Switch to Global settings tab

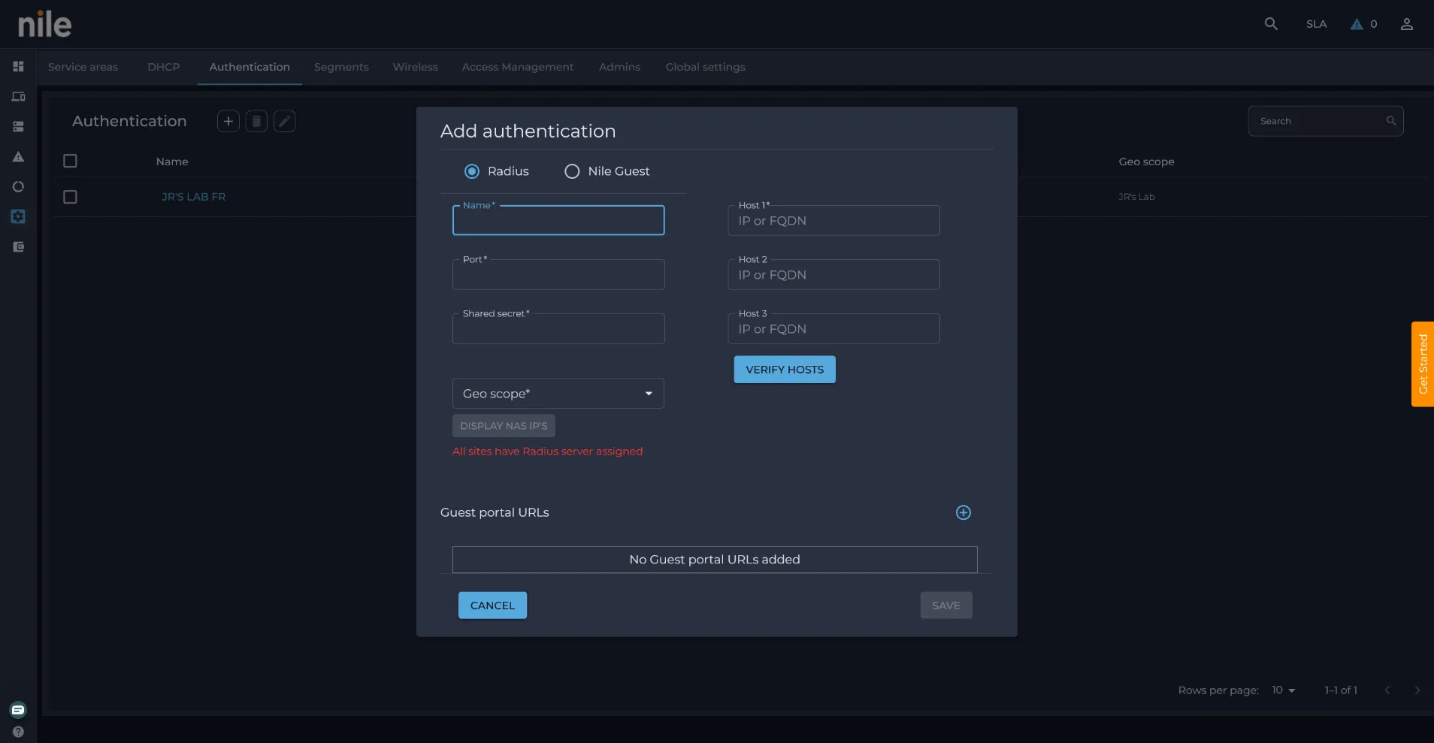click(705, 67)
